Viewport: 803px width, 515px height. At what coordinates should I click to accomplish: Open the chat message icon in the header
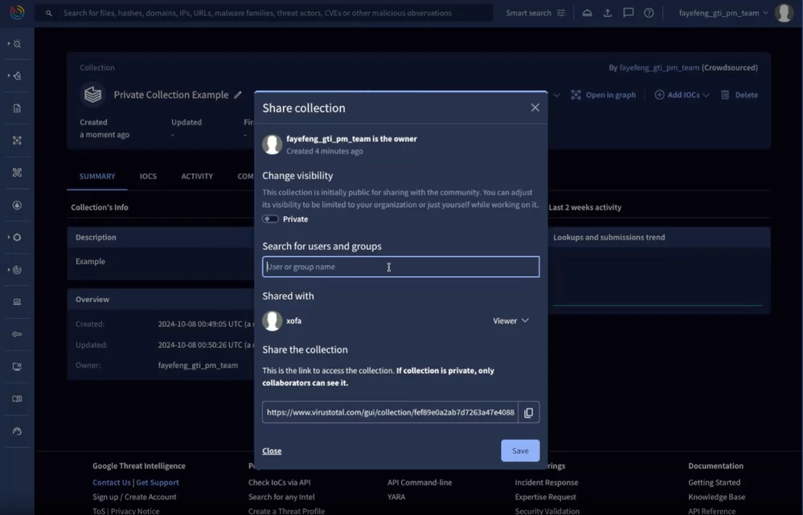click(x=628, y=13)
